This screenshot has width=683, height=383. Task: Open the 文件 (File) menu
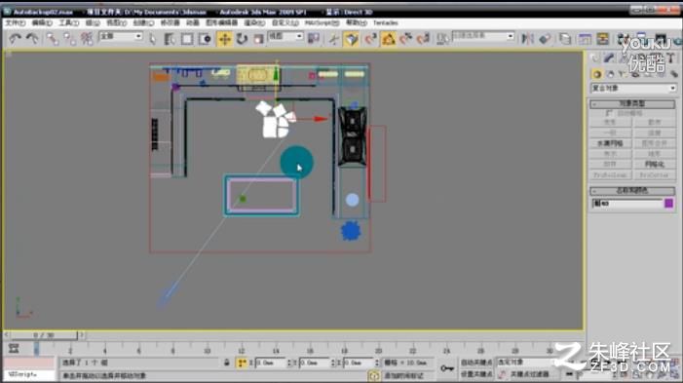coord(16,22)
